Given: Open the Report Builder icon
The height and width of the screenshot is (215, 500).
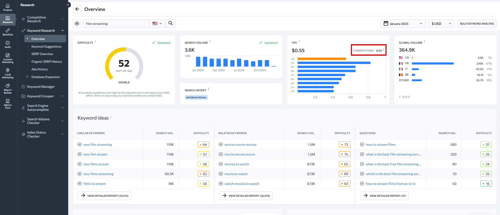Looking at the screenshot, I should tap(8, 89).
